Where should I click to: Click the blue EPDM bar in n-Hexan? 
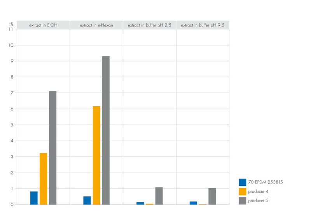(87, 200)
